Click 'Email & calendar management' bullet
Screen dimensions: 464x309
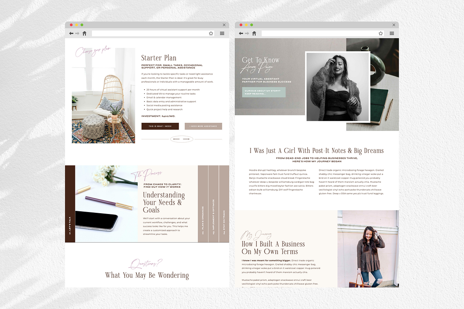pos(164,98)
